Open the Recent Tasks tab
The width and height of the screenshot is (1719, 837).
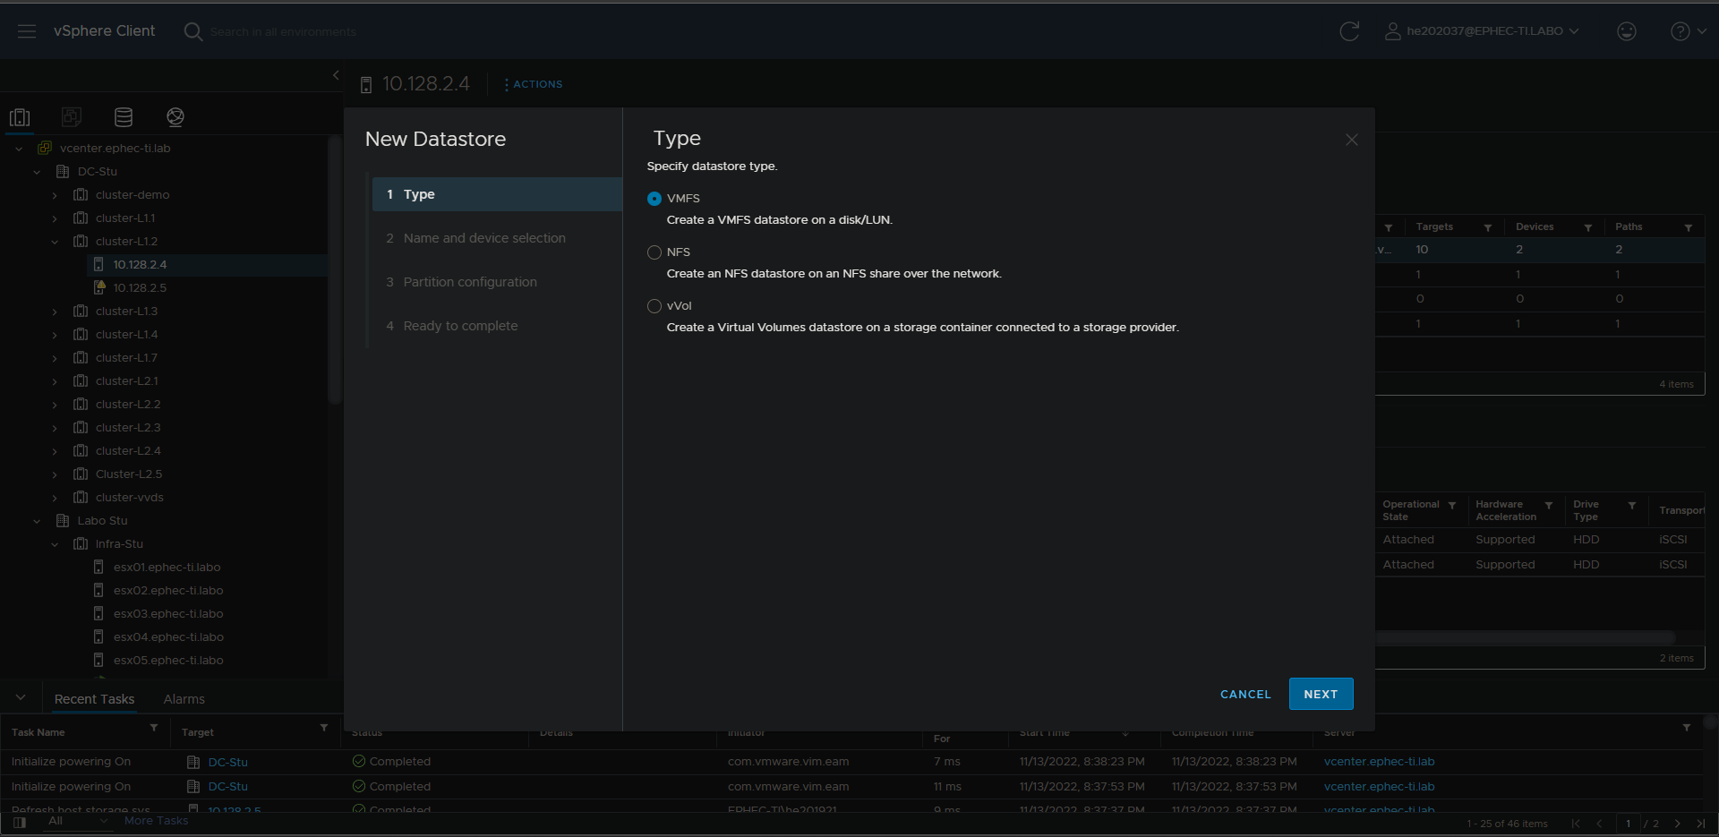point(94,699)
